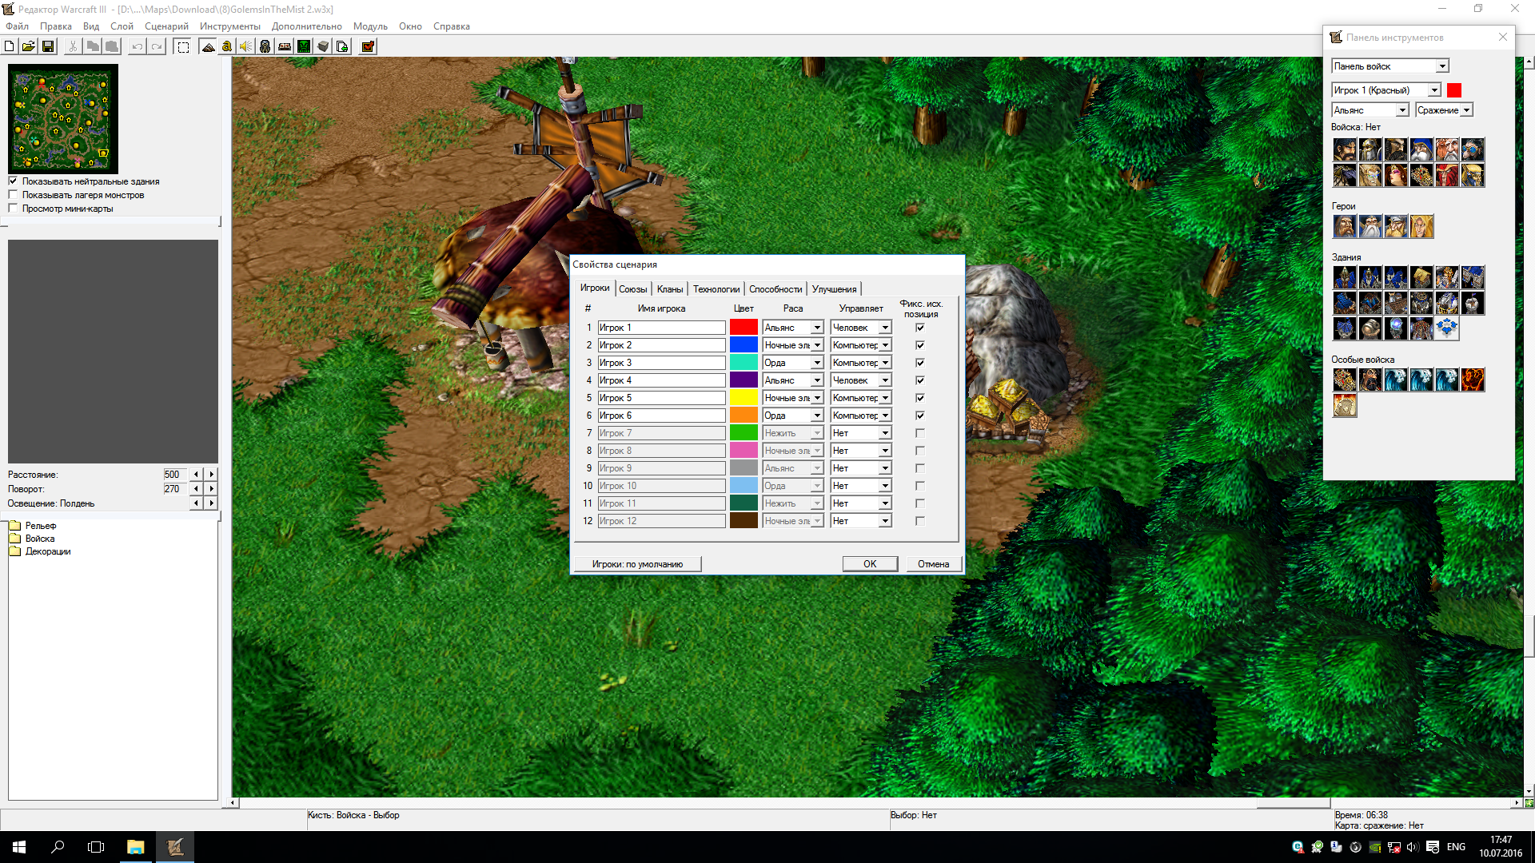Open the race dropdown for Player 3
This screenshot has height=863, width=1535.
click(817, 363)
